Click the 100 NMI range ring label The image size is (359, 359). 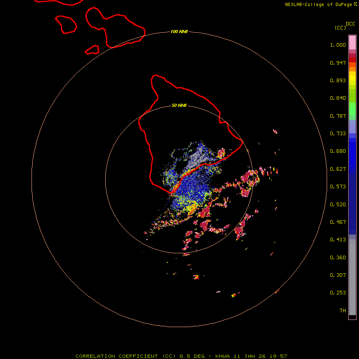(179, 32)
